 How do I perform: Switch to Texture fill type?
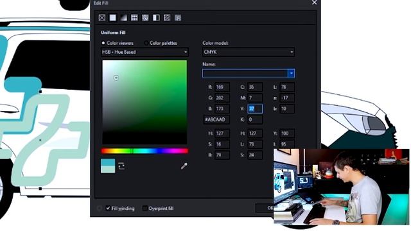tap(167, 17)
